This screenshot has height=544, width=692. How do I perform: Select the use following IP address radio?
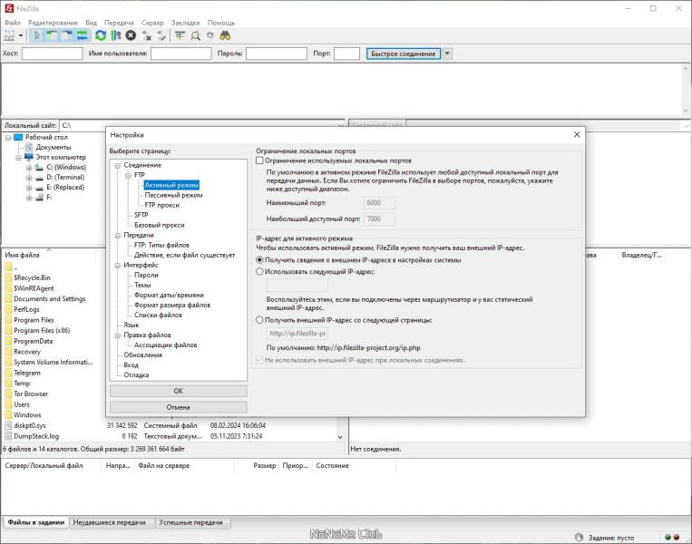coord(259,272)
